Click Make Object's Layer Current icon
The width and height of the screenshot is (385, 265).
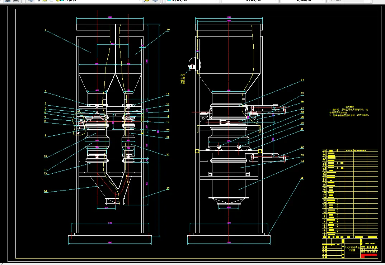point(146,1)
